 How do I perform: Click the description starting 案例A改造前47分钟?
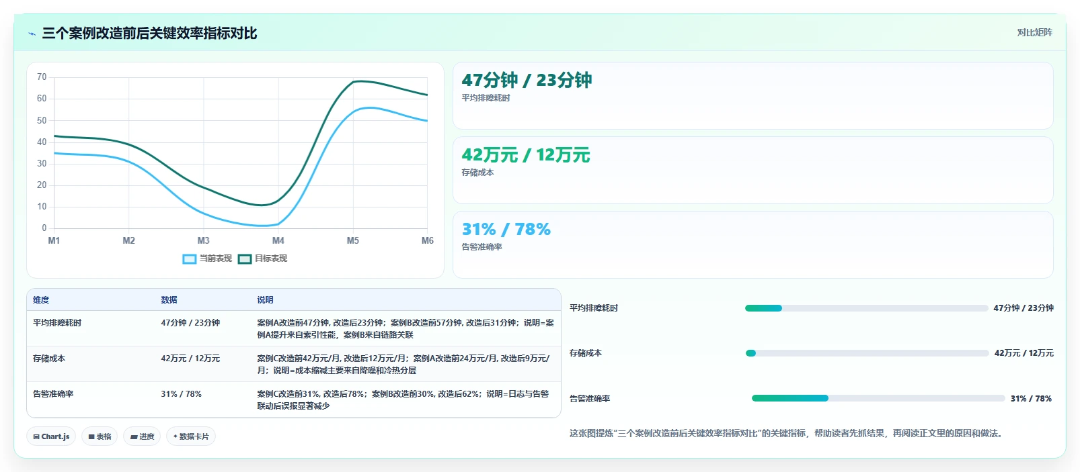[406, 329]
